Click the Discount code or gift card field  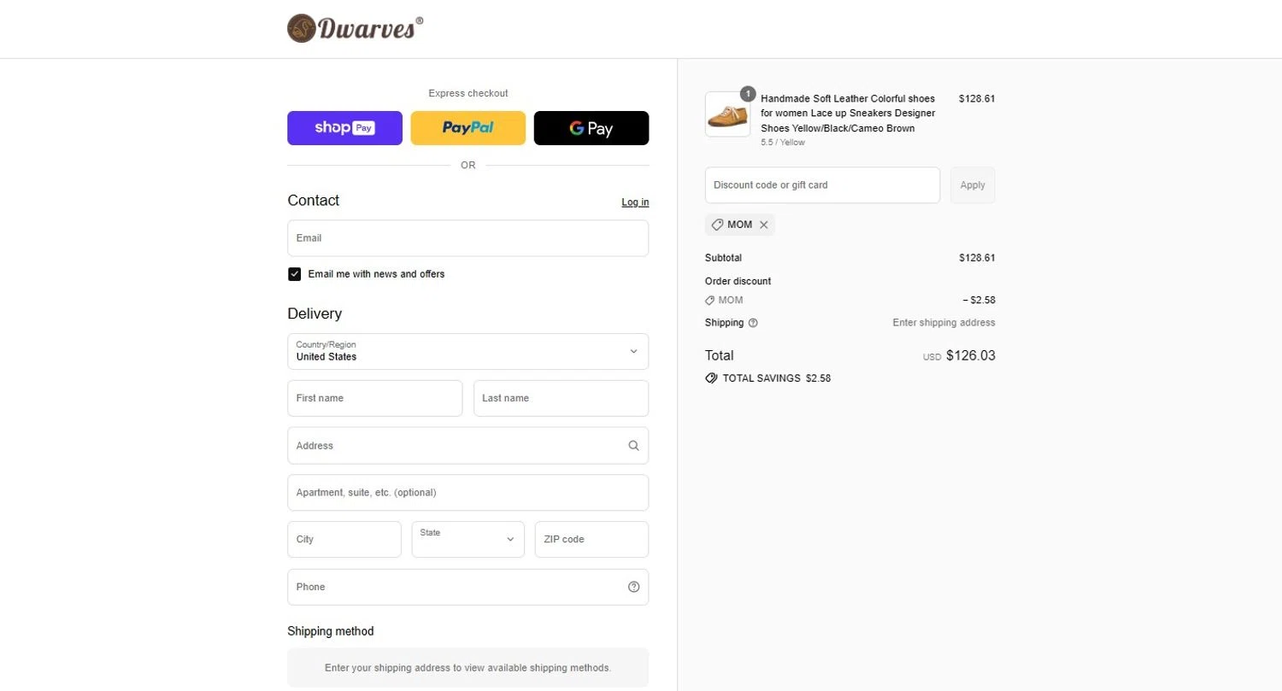[822, 185]
